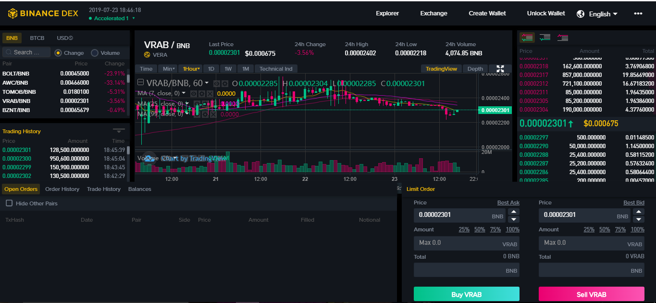The width and height of the screenshot is (656, 303).
Task: Click the VERA token coin icon
Action: pyautogui.click(x=147, y=55)
